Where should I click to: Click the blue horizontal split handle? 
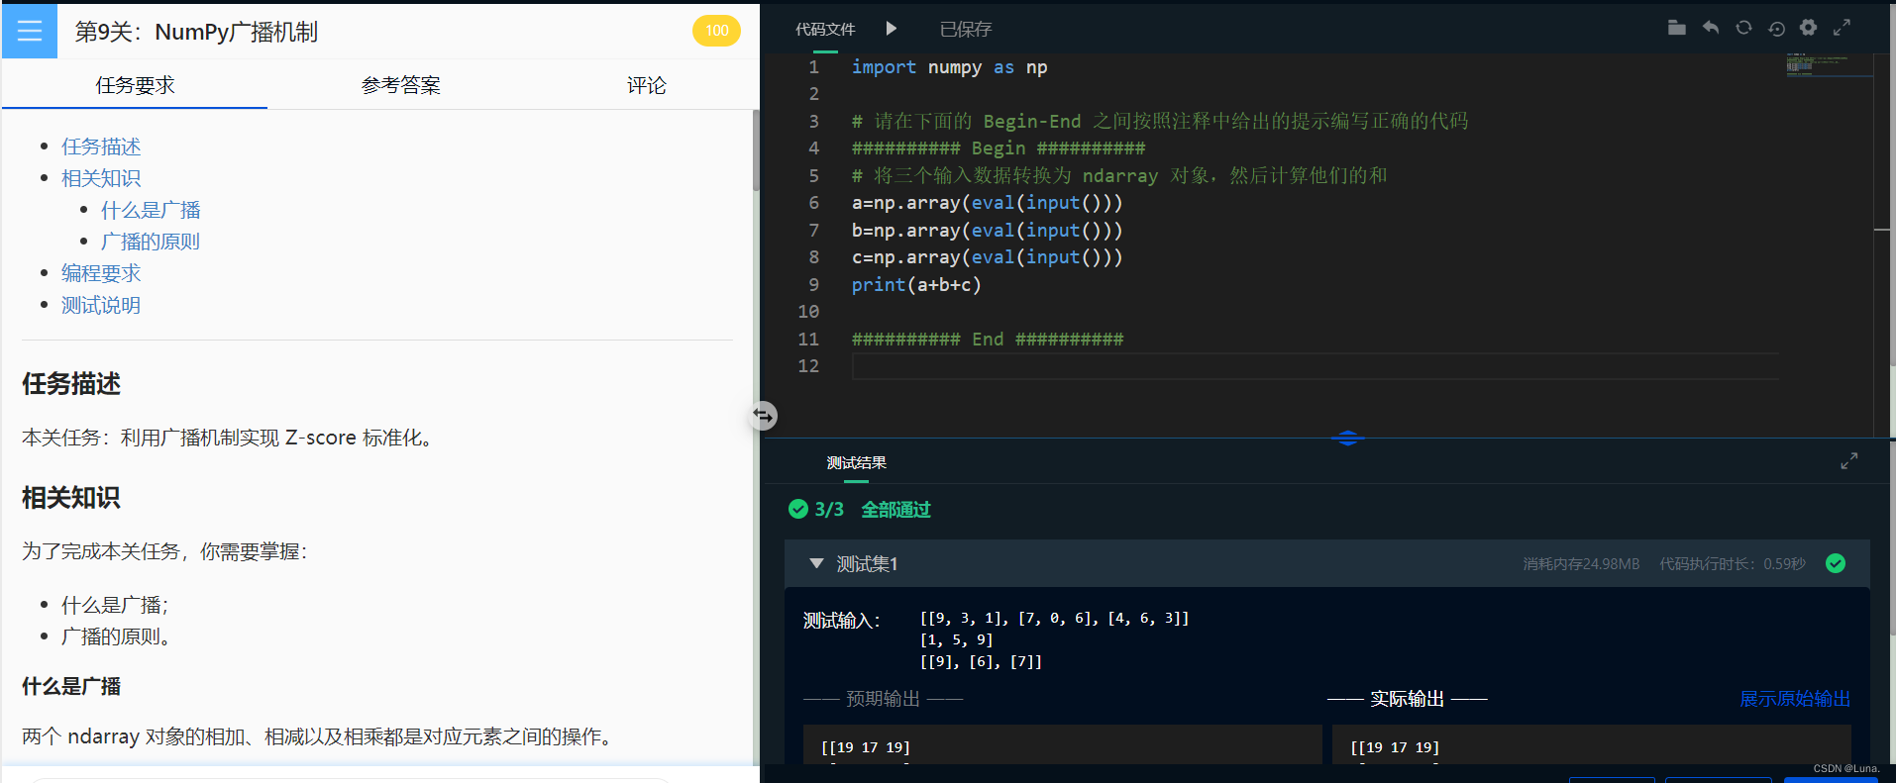click(1348, 438)
